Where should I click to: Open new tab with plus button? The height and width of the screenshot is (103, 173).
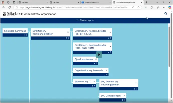pyautogui.click(x=146, y=2)
